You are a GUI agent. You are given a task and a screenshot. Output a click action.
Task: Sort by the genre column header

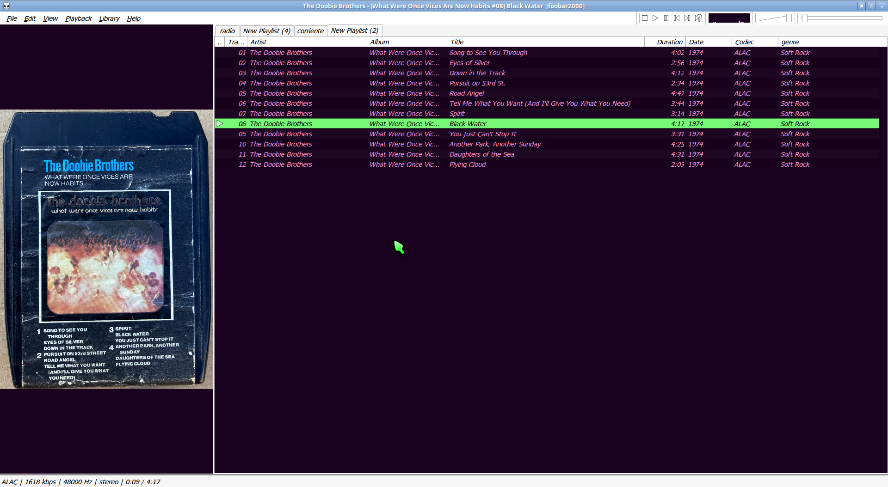tap(828, 42)
